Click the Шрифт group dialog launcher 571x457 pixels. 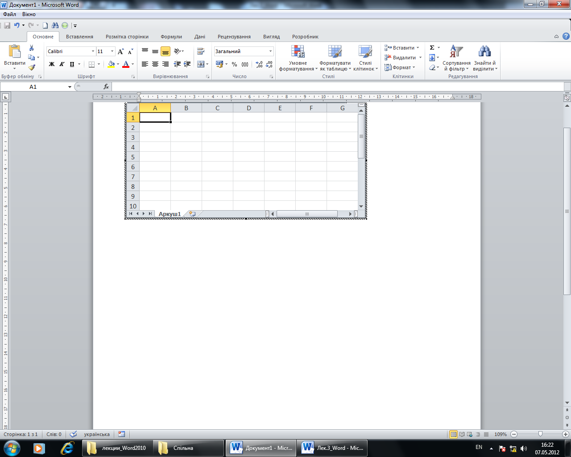point(133,77)
